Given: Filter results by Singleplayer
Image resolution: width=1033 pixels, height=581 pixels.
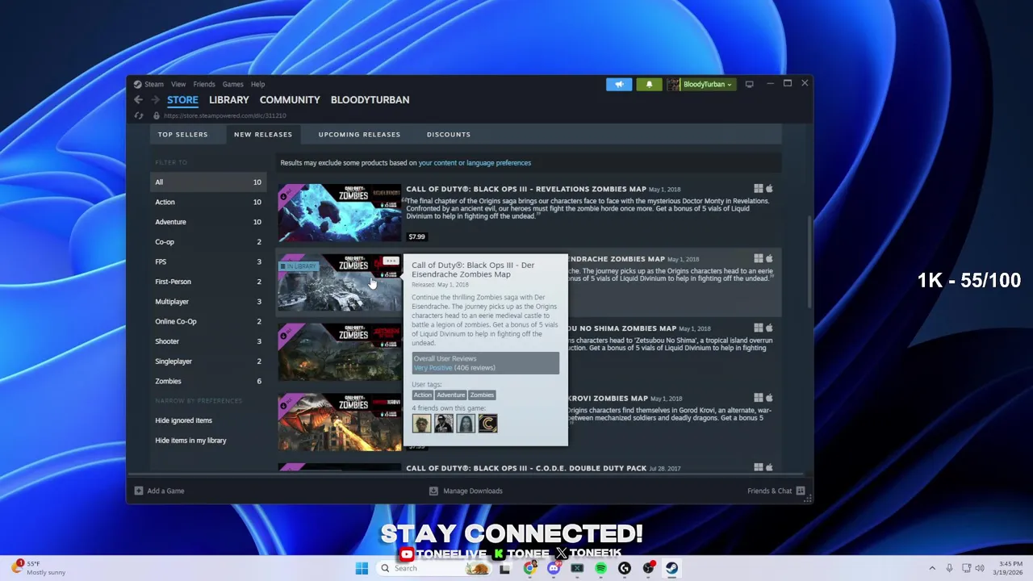Looking at the screenshot, I should point(208,362).
